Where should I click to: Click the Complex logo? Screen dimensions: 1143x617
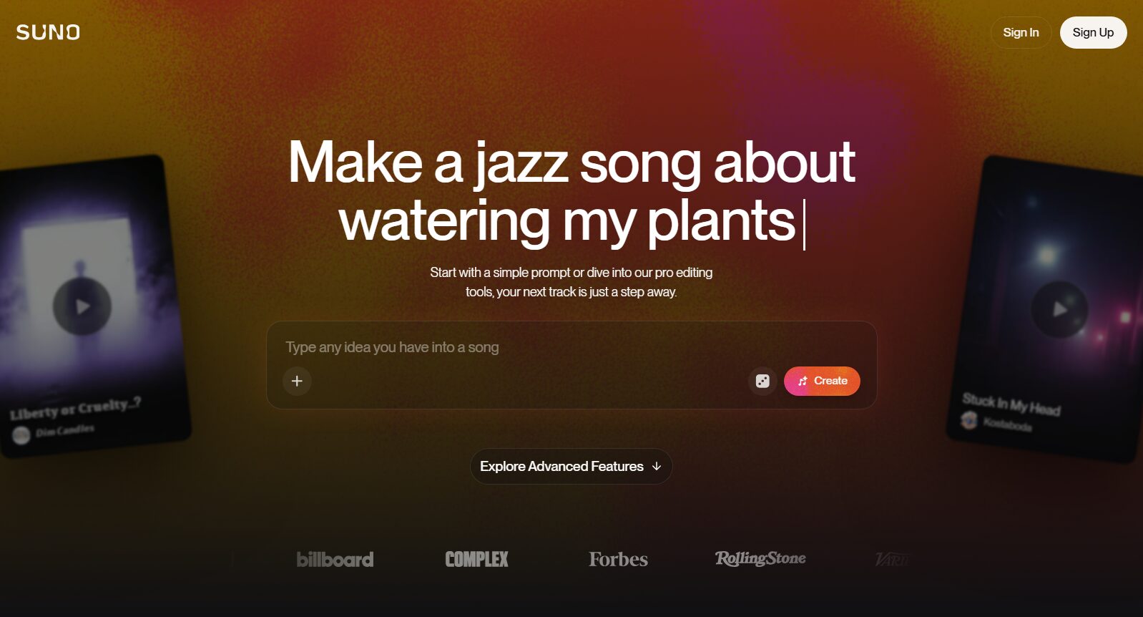476,559
